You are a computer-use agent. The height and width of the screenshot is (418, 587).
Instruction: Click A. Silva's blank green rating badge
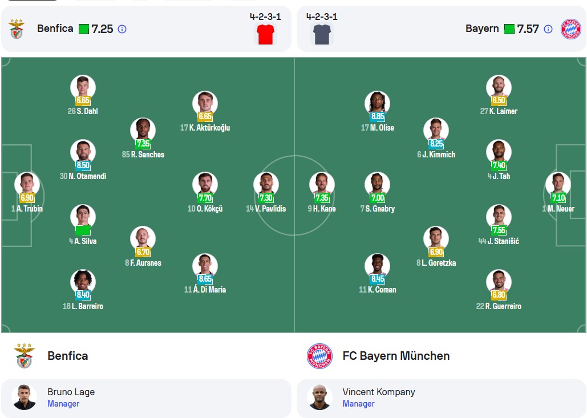[83, 230]
